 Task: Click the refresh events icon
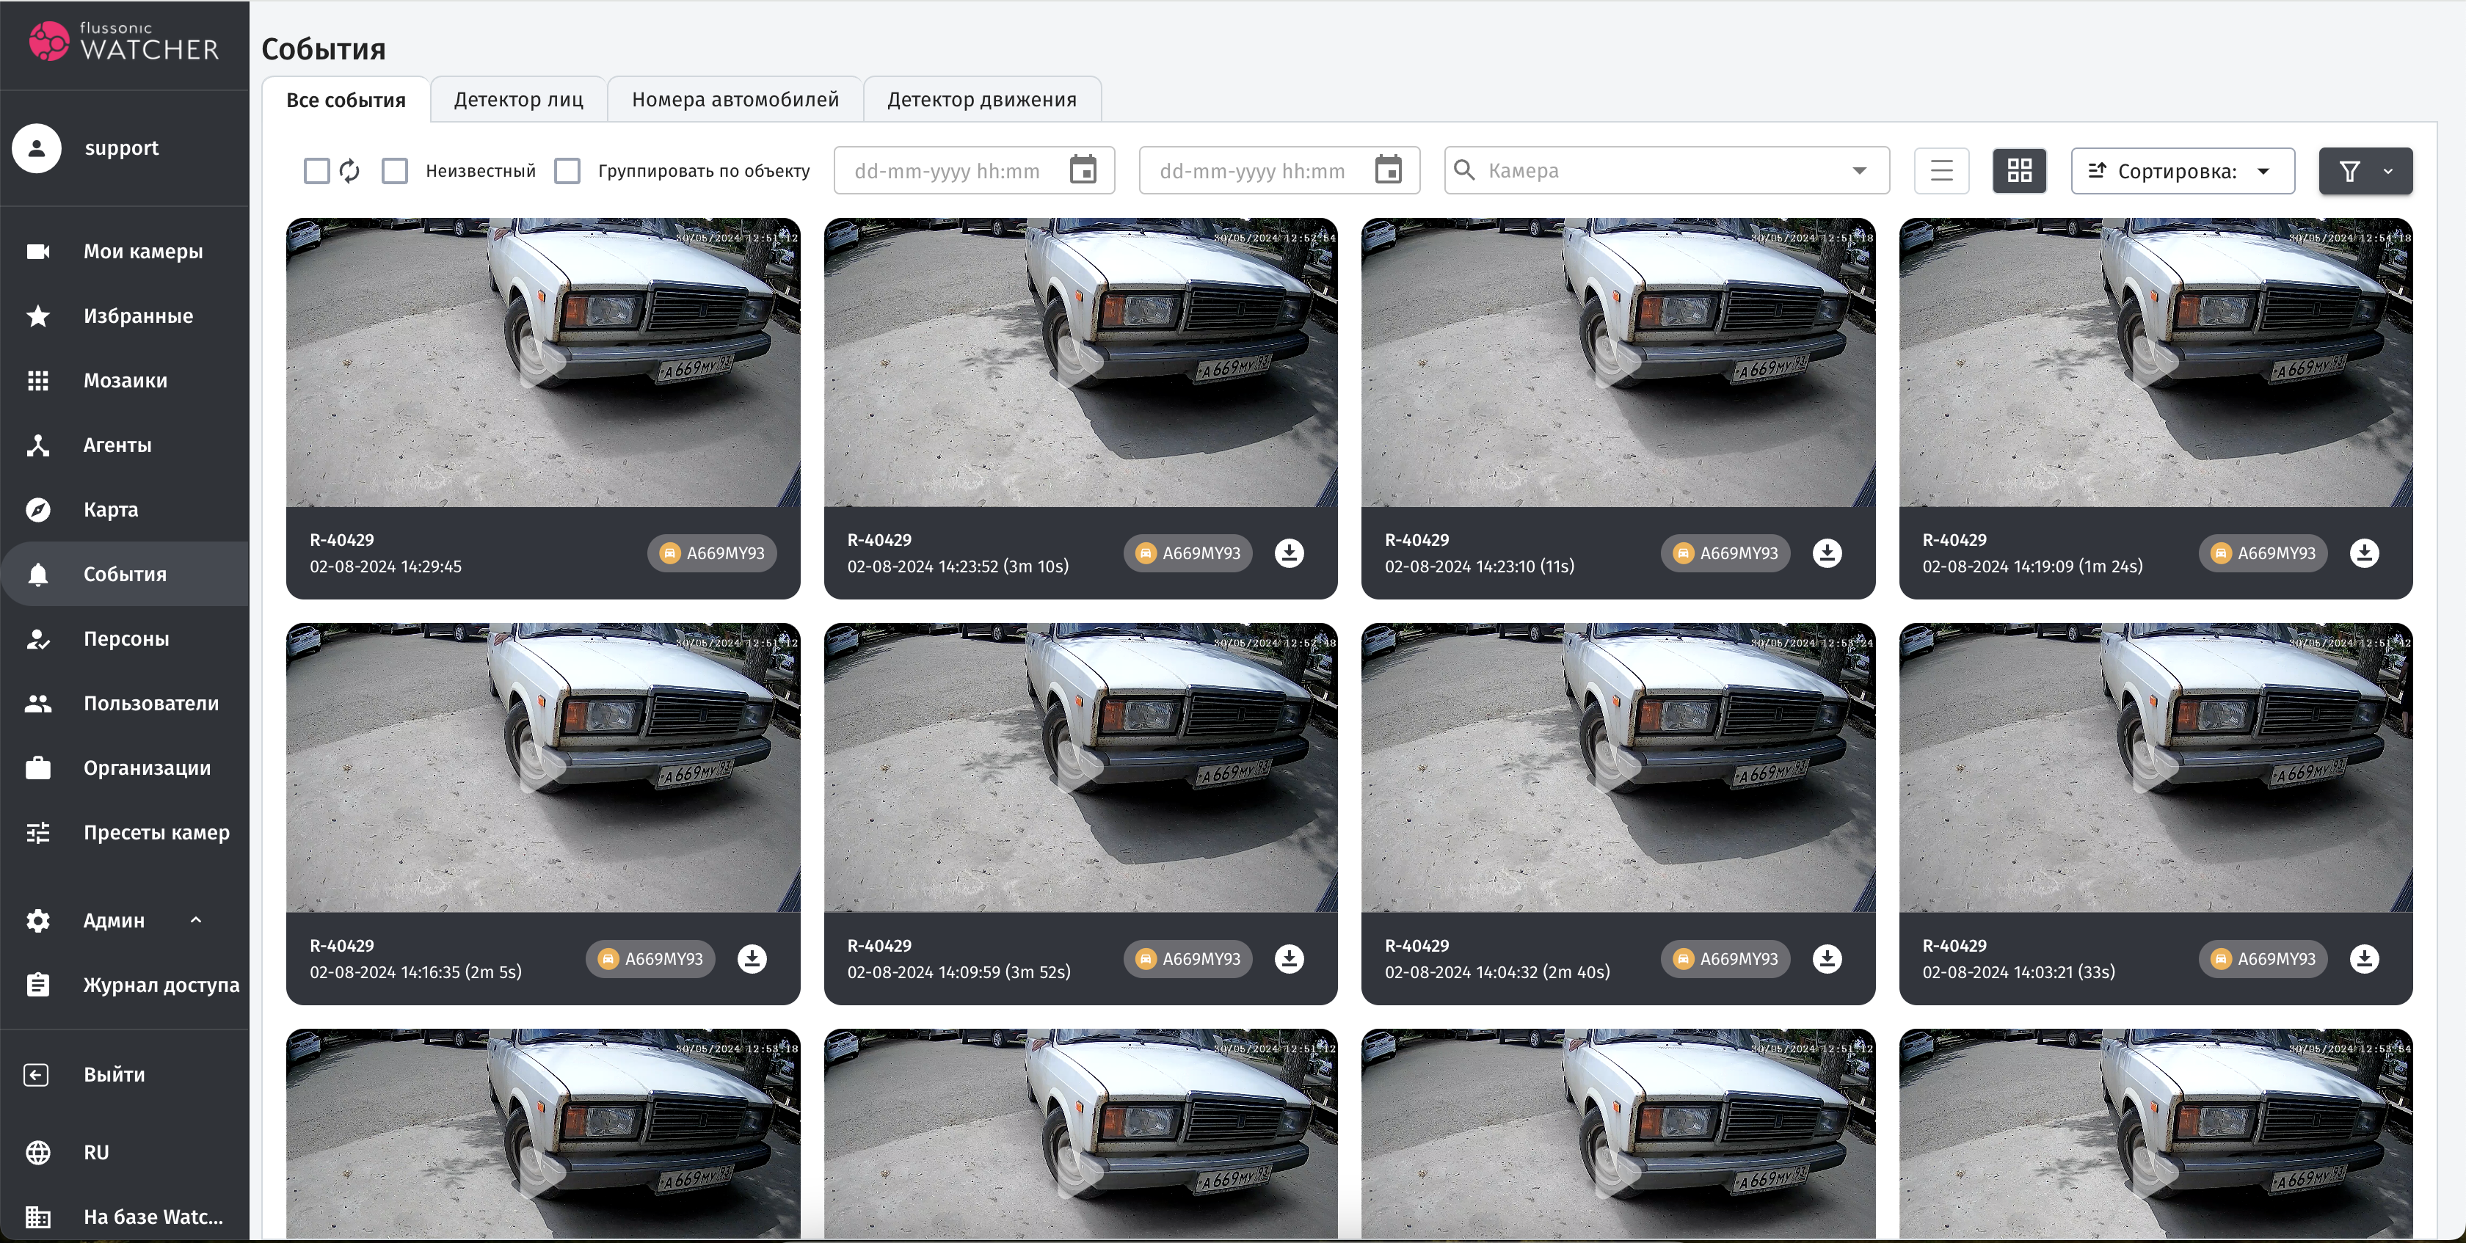click(x=349, y=170)
